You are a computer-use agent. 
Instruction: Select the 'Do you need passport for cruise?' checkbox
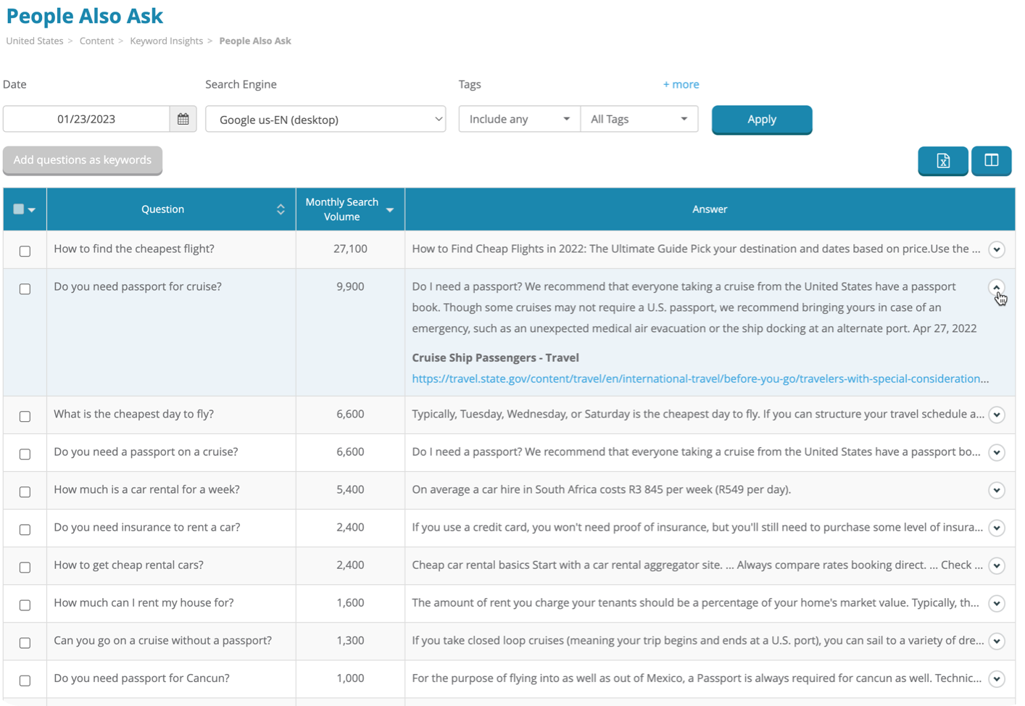tap(25, 288)
